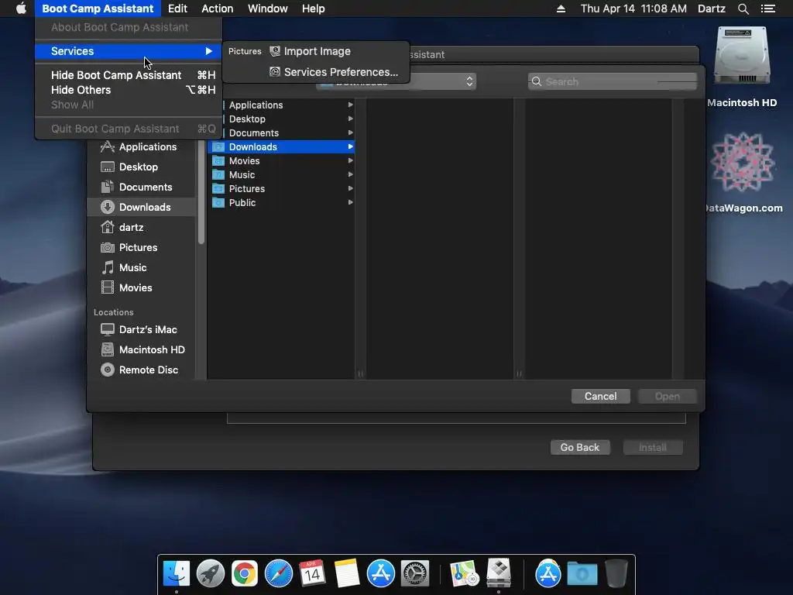The image size is (793, 595).
Task: Select Music in the dialog sidebar
Action: tap(141, 267)
